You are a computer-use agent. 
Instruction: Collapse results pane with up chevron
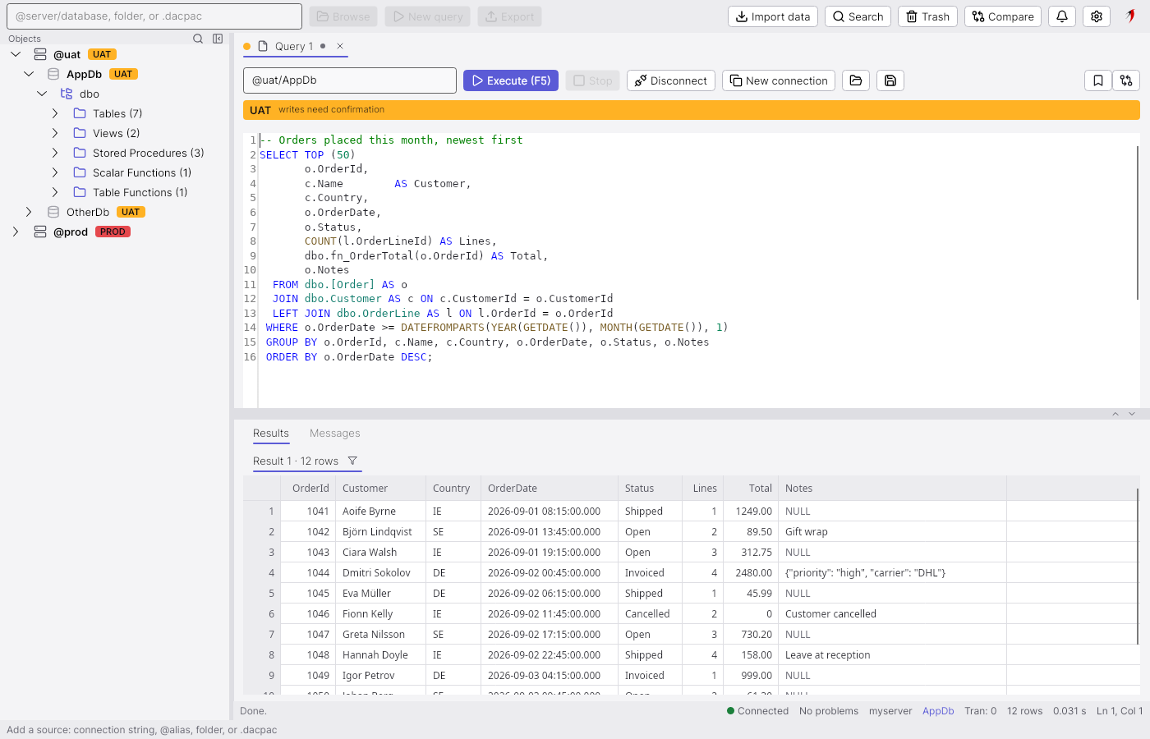click(x=1115, y=414)
